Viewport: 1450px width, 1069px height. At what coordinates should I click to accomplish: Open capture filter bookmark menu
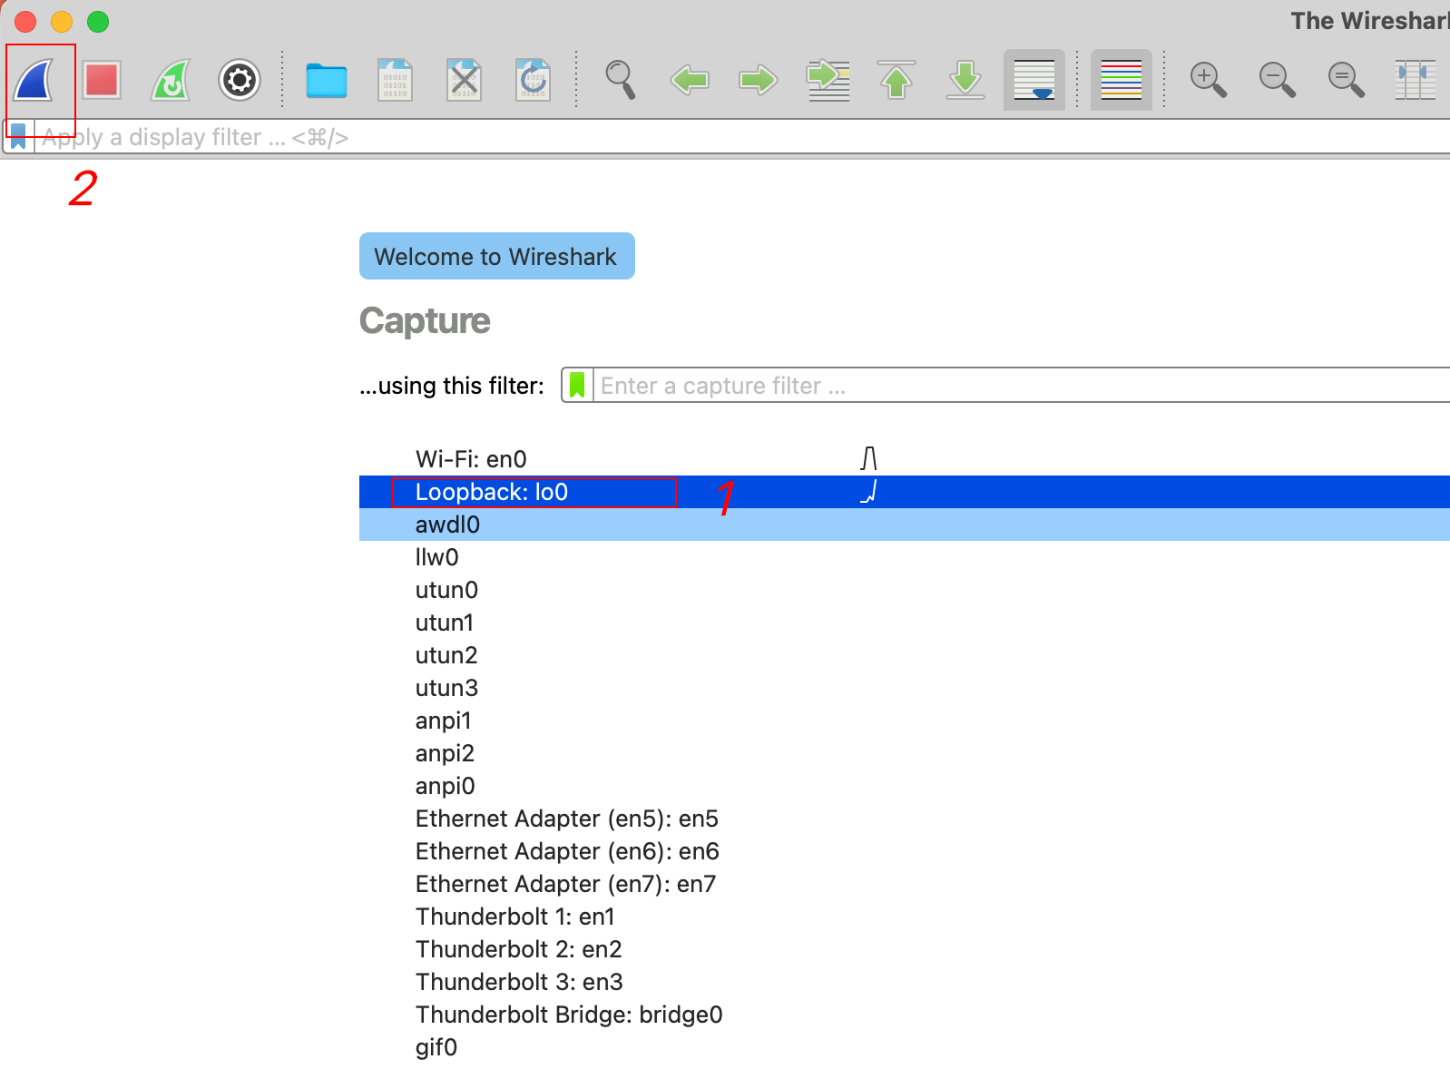click(577, 386)
